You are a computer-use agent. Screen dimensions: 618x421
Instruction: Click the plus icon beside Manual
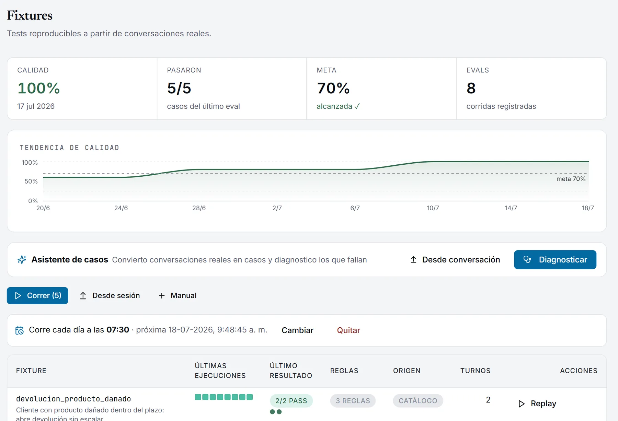pos(162,295)
